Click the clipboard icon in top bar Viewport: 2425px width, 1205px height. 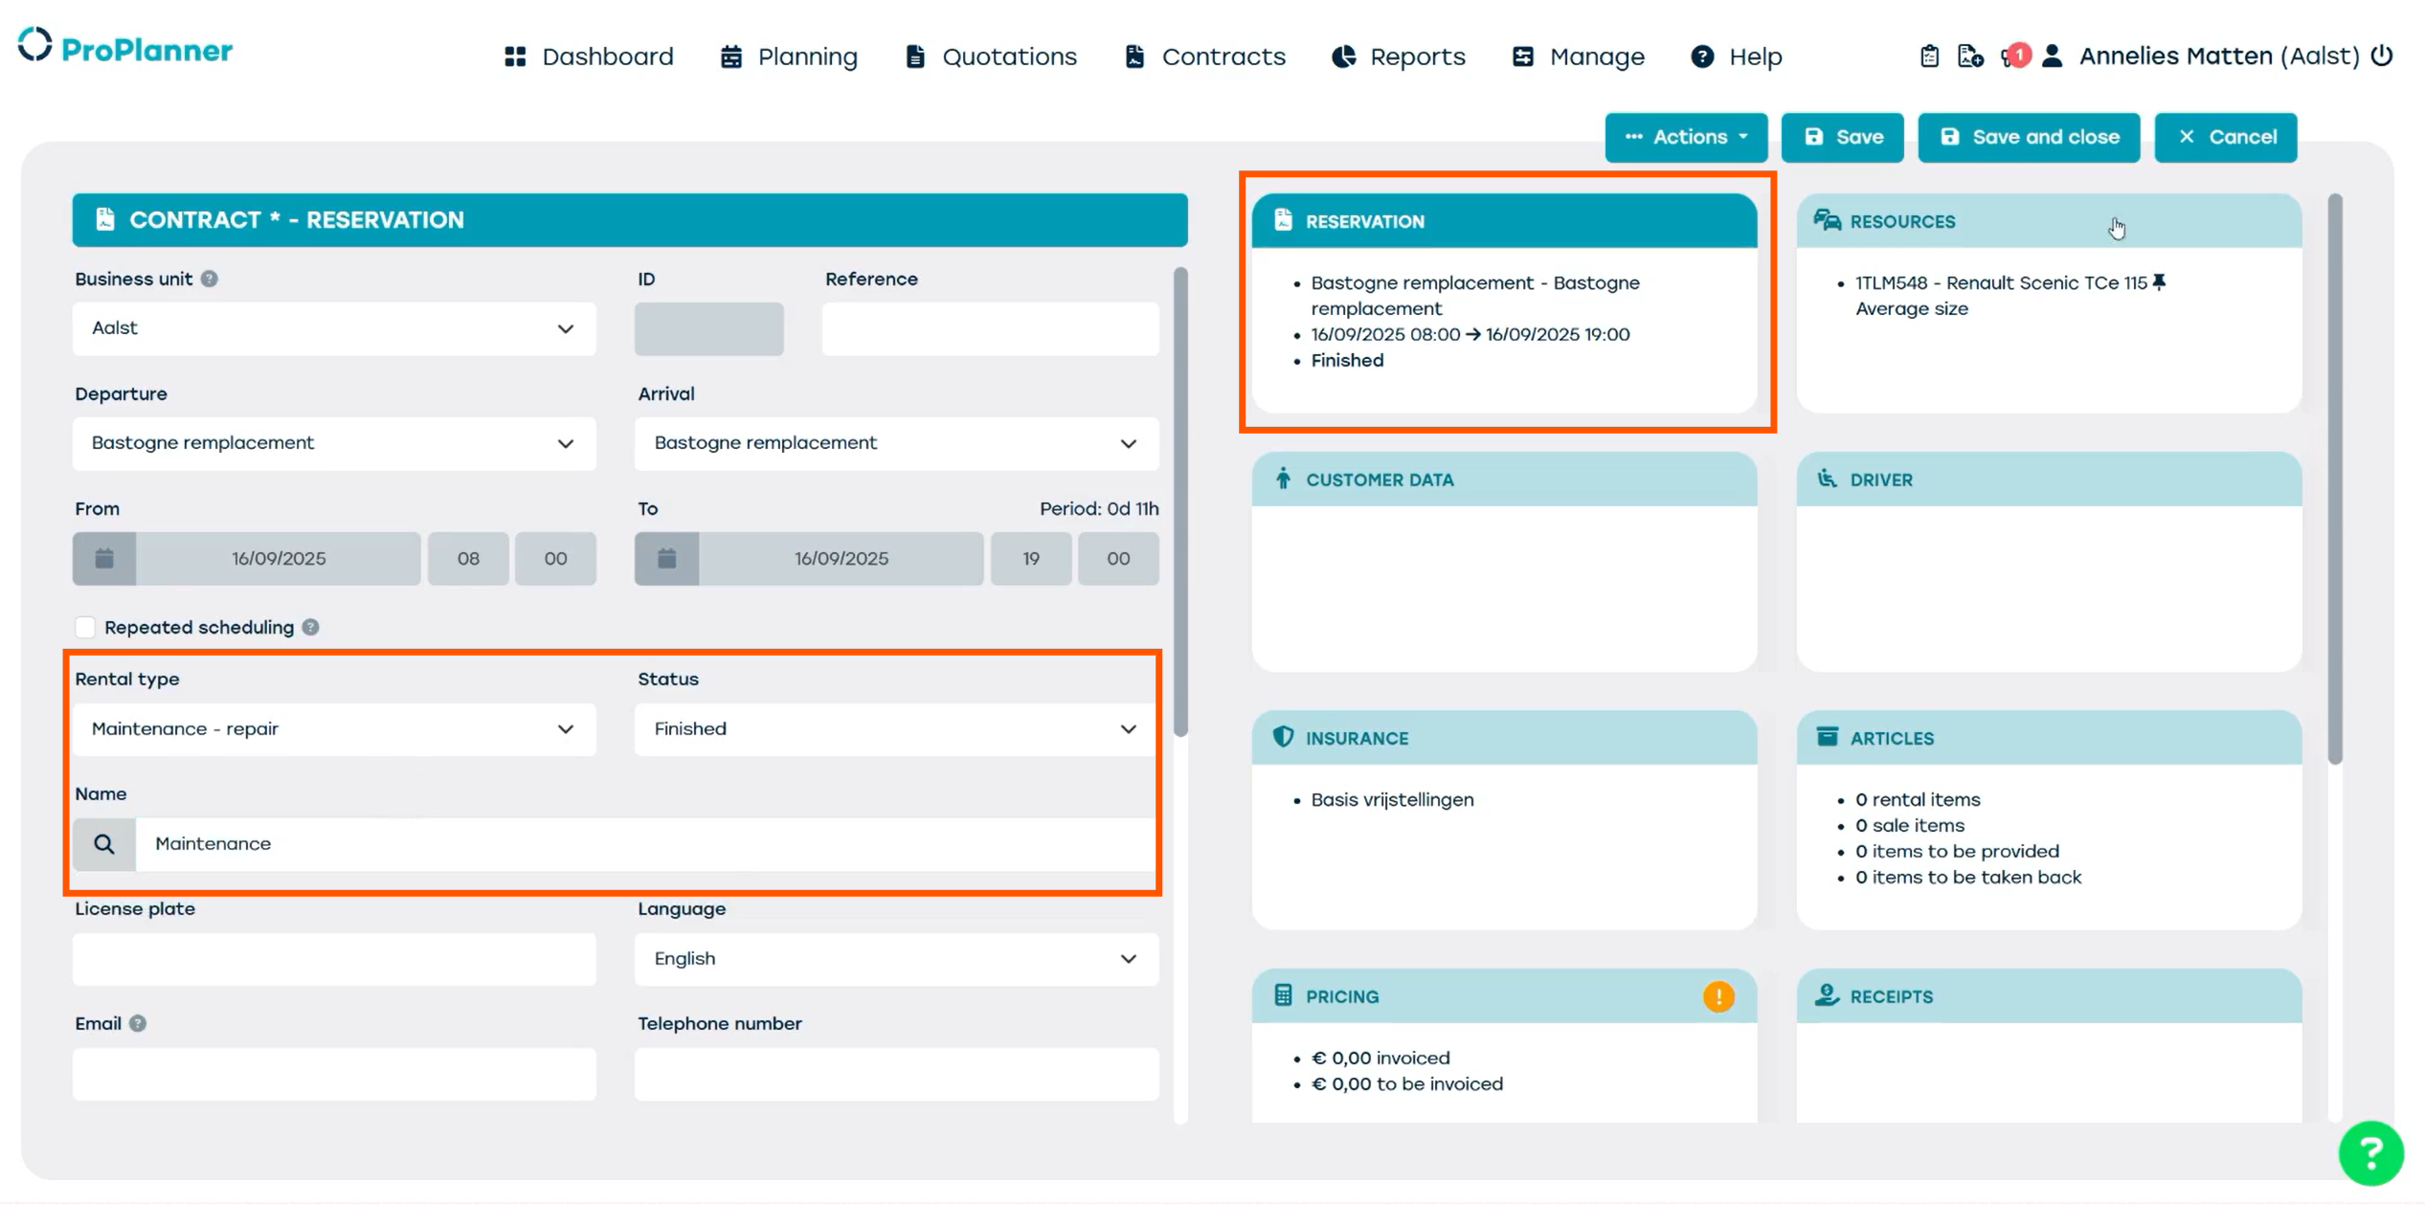tap(1929, 56)
